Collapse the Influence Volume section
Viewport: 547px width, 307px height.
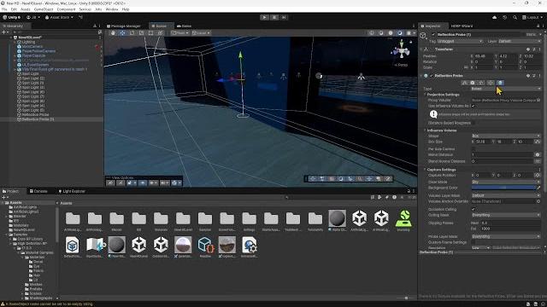coord(426,130)
